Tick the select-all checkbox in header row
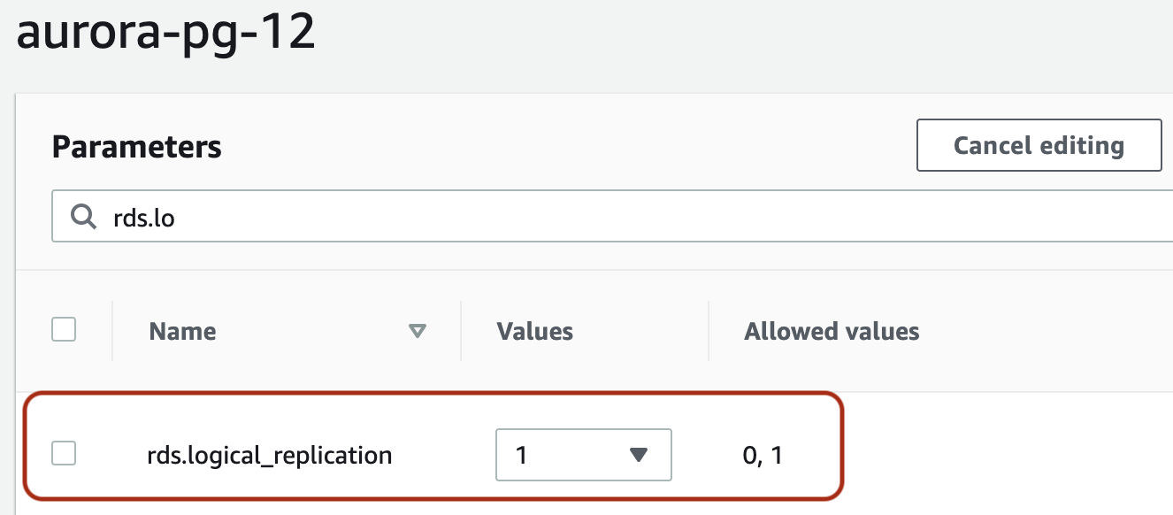This screenshot has height=515, width=1173. [x=64, y=330]
